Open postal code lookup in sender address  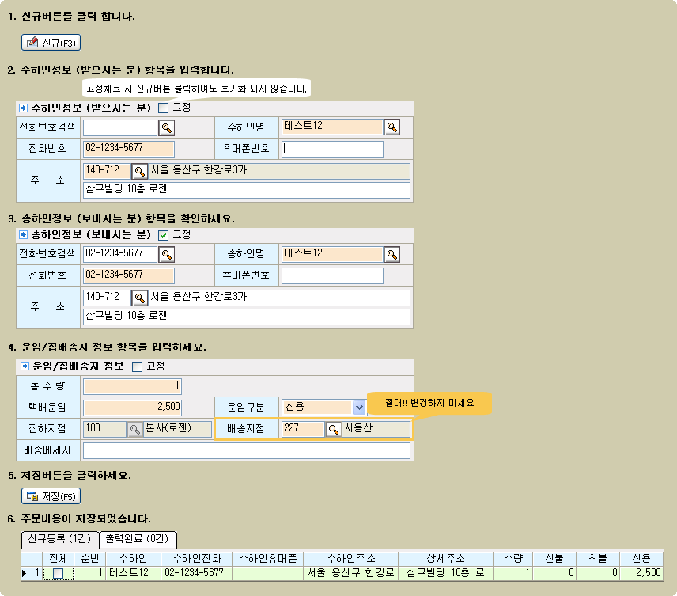[x=138, y=298]
